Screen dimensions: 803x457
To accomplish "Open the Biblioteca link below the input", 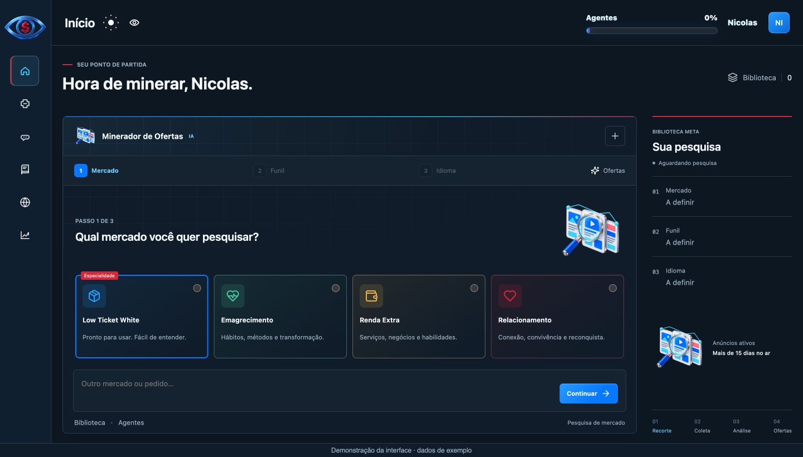I will tap(90, 422).
